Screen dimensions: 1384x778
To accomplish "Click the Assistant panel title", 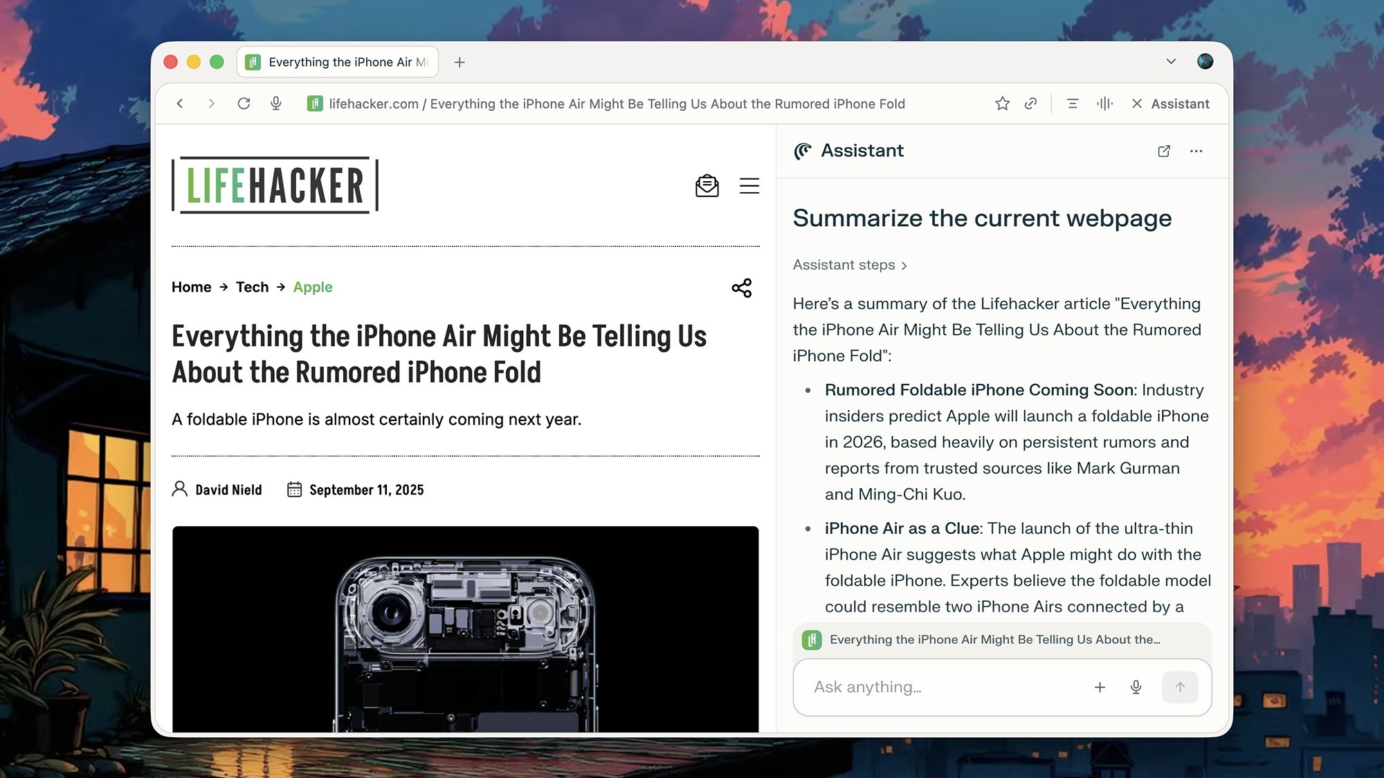I will pyautogui.click(x=862, y=151).
